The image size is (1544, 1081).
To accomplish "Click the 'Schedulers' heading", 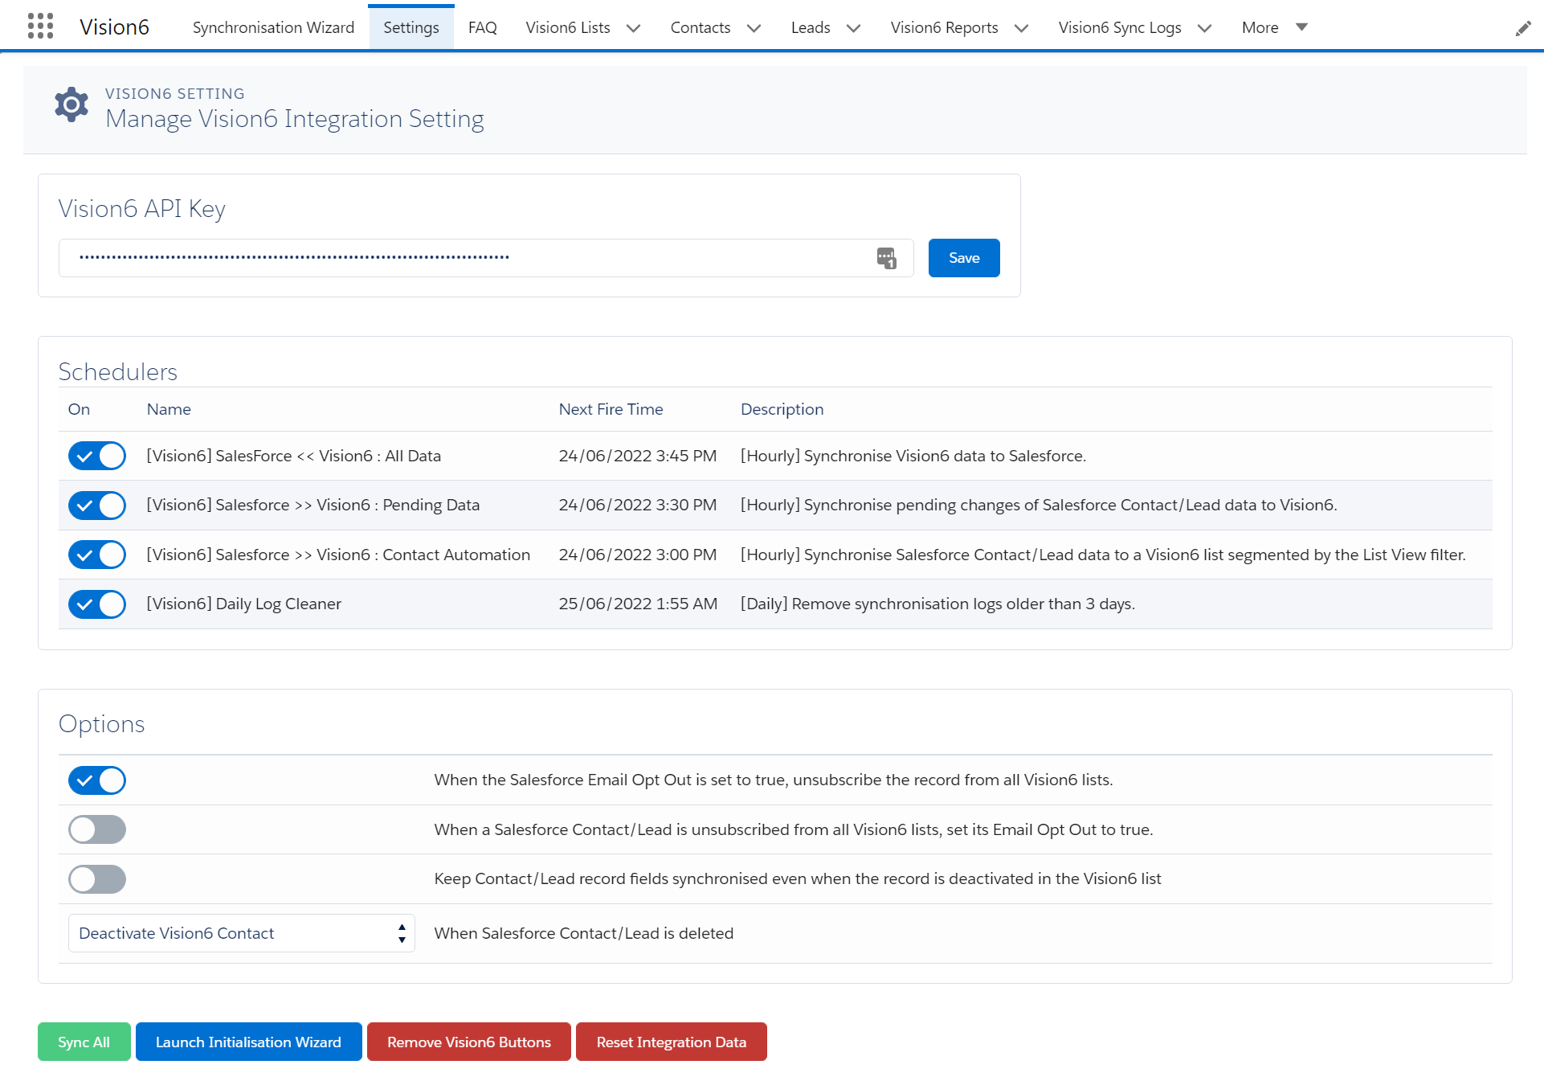I will [x=118, y=371].
